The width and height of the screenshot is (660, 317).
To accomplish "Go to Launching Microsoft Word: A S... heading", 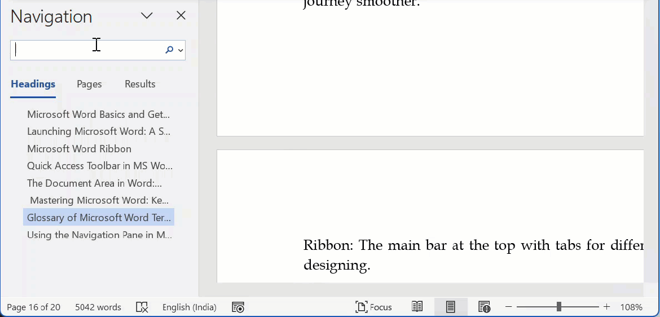I will click(99, 131).
